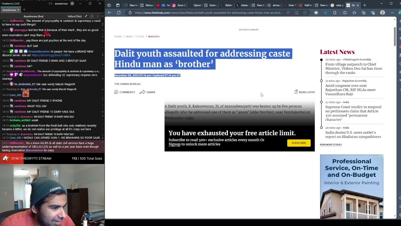Open Collections in browser toolbar
The image size is (401, 226).
click(363, 13)
